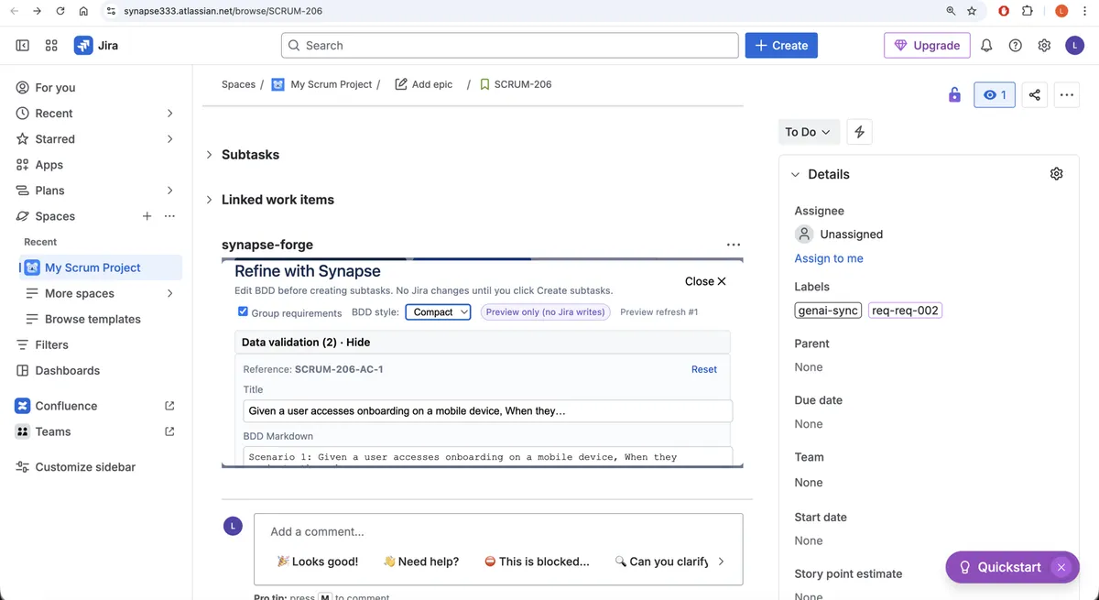Click the Search field

tap(509, 45)
